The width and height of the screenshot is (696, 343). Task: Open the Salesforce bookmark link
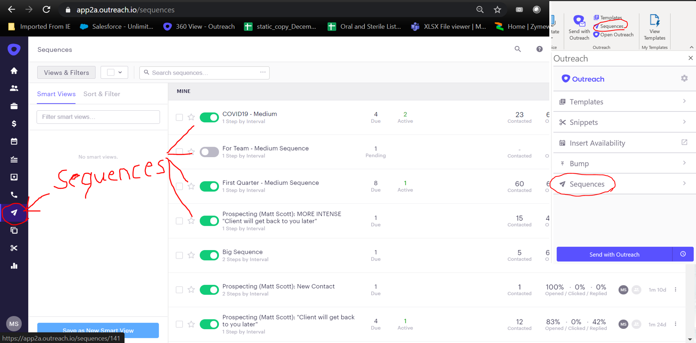coord(117,26)
